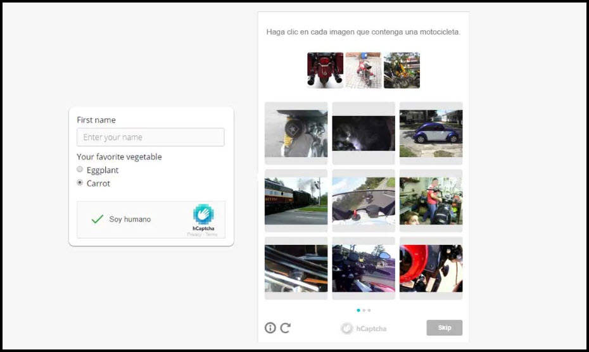
Task: Click the hCaptcha hand logo in widget
Action: (203, 215)
